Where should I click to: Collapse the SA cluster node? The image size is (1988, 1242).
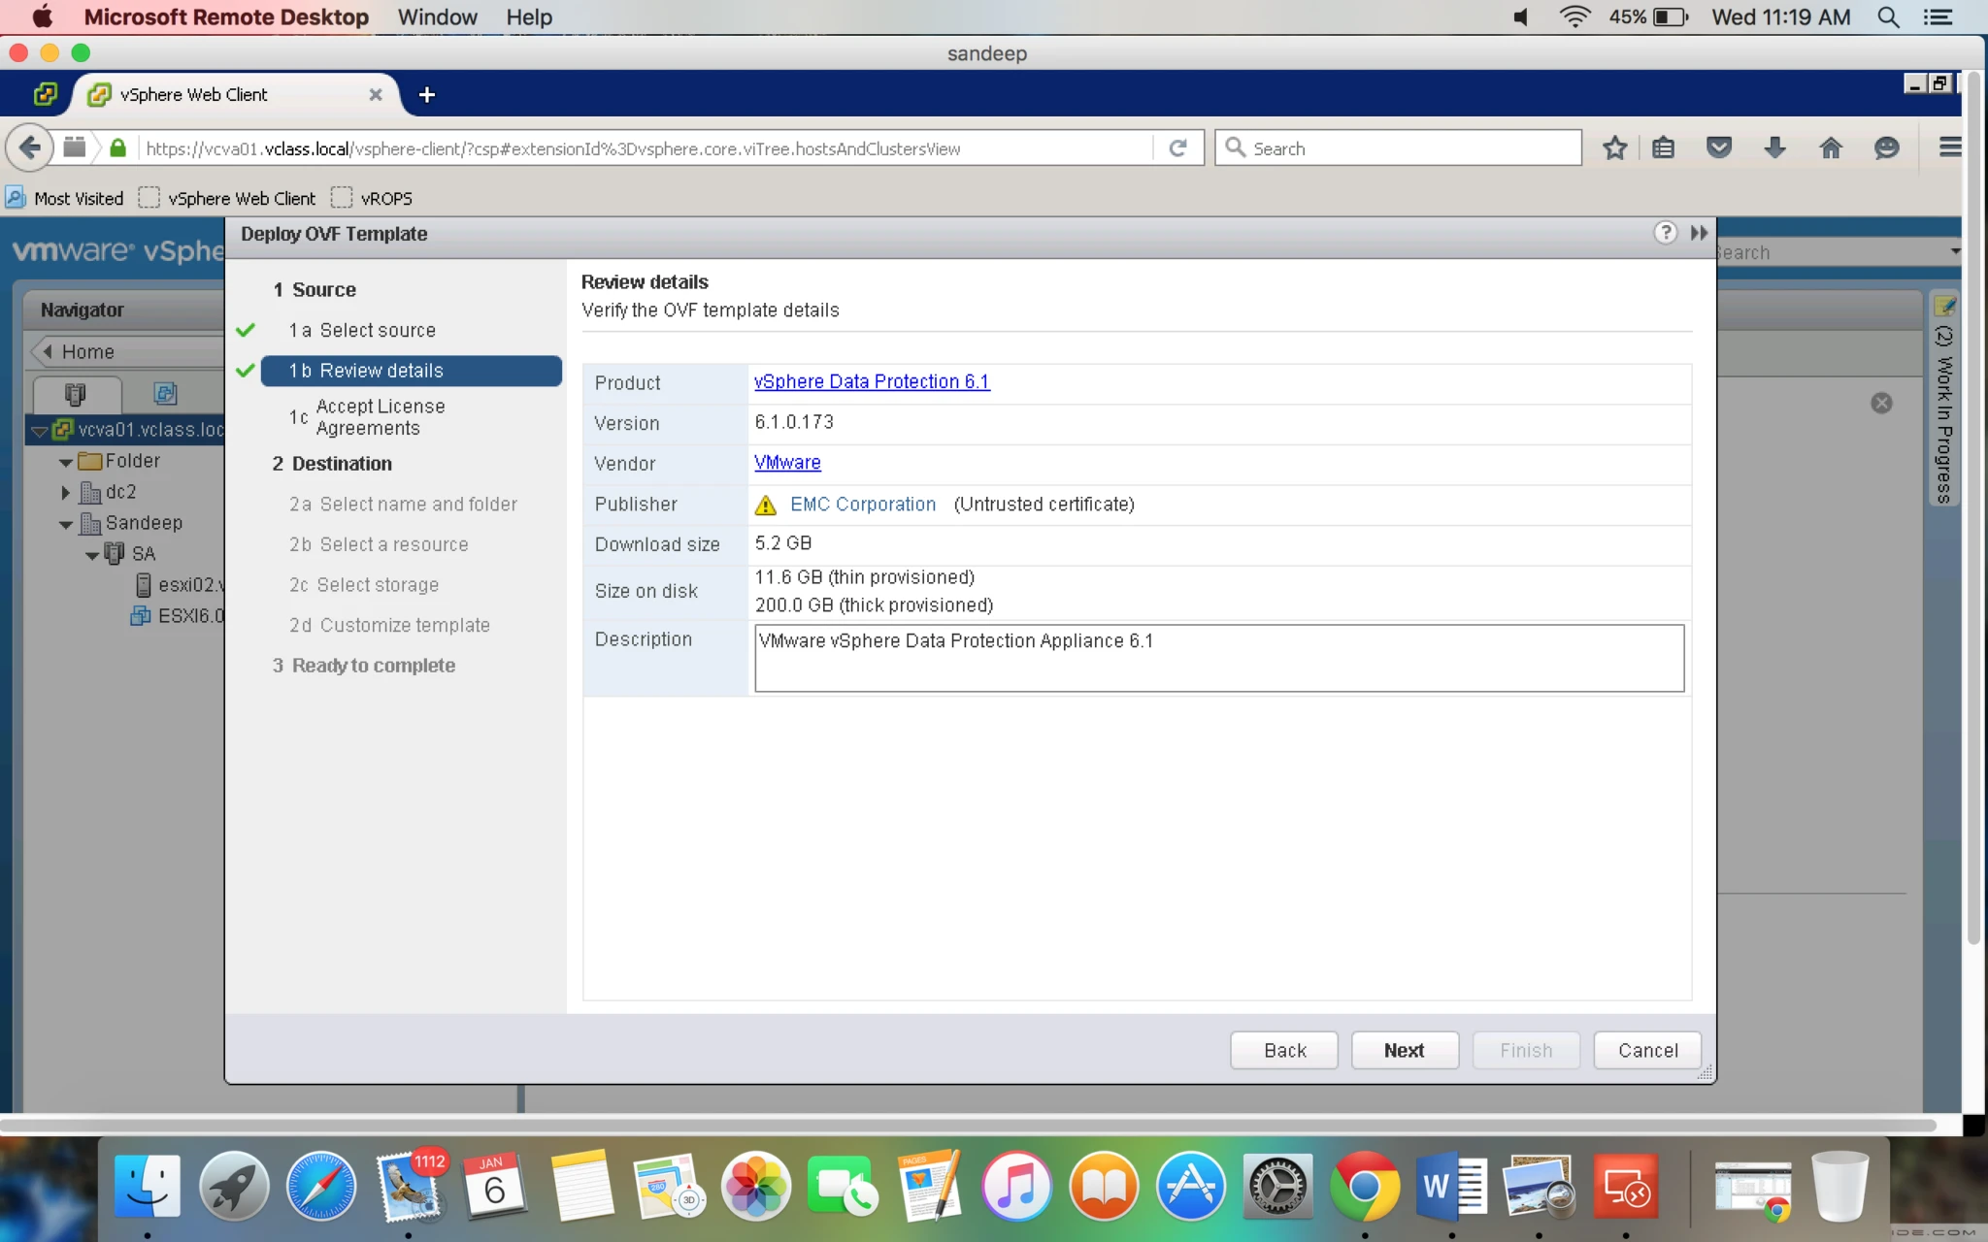[91, 555]
